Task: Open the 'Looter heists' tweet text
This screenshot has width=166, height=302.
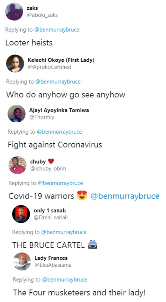Action: coord(29,43)
